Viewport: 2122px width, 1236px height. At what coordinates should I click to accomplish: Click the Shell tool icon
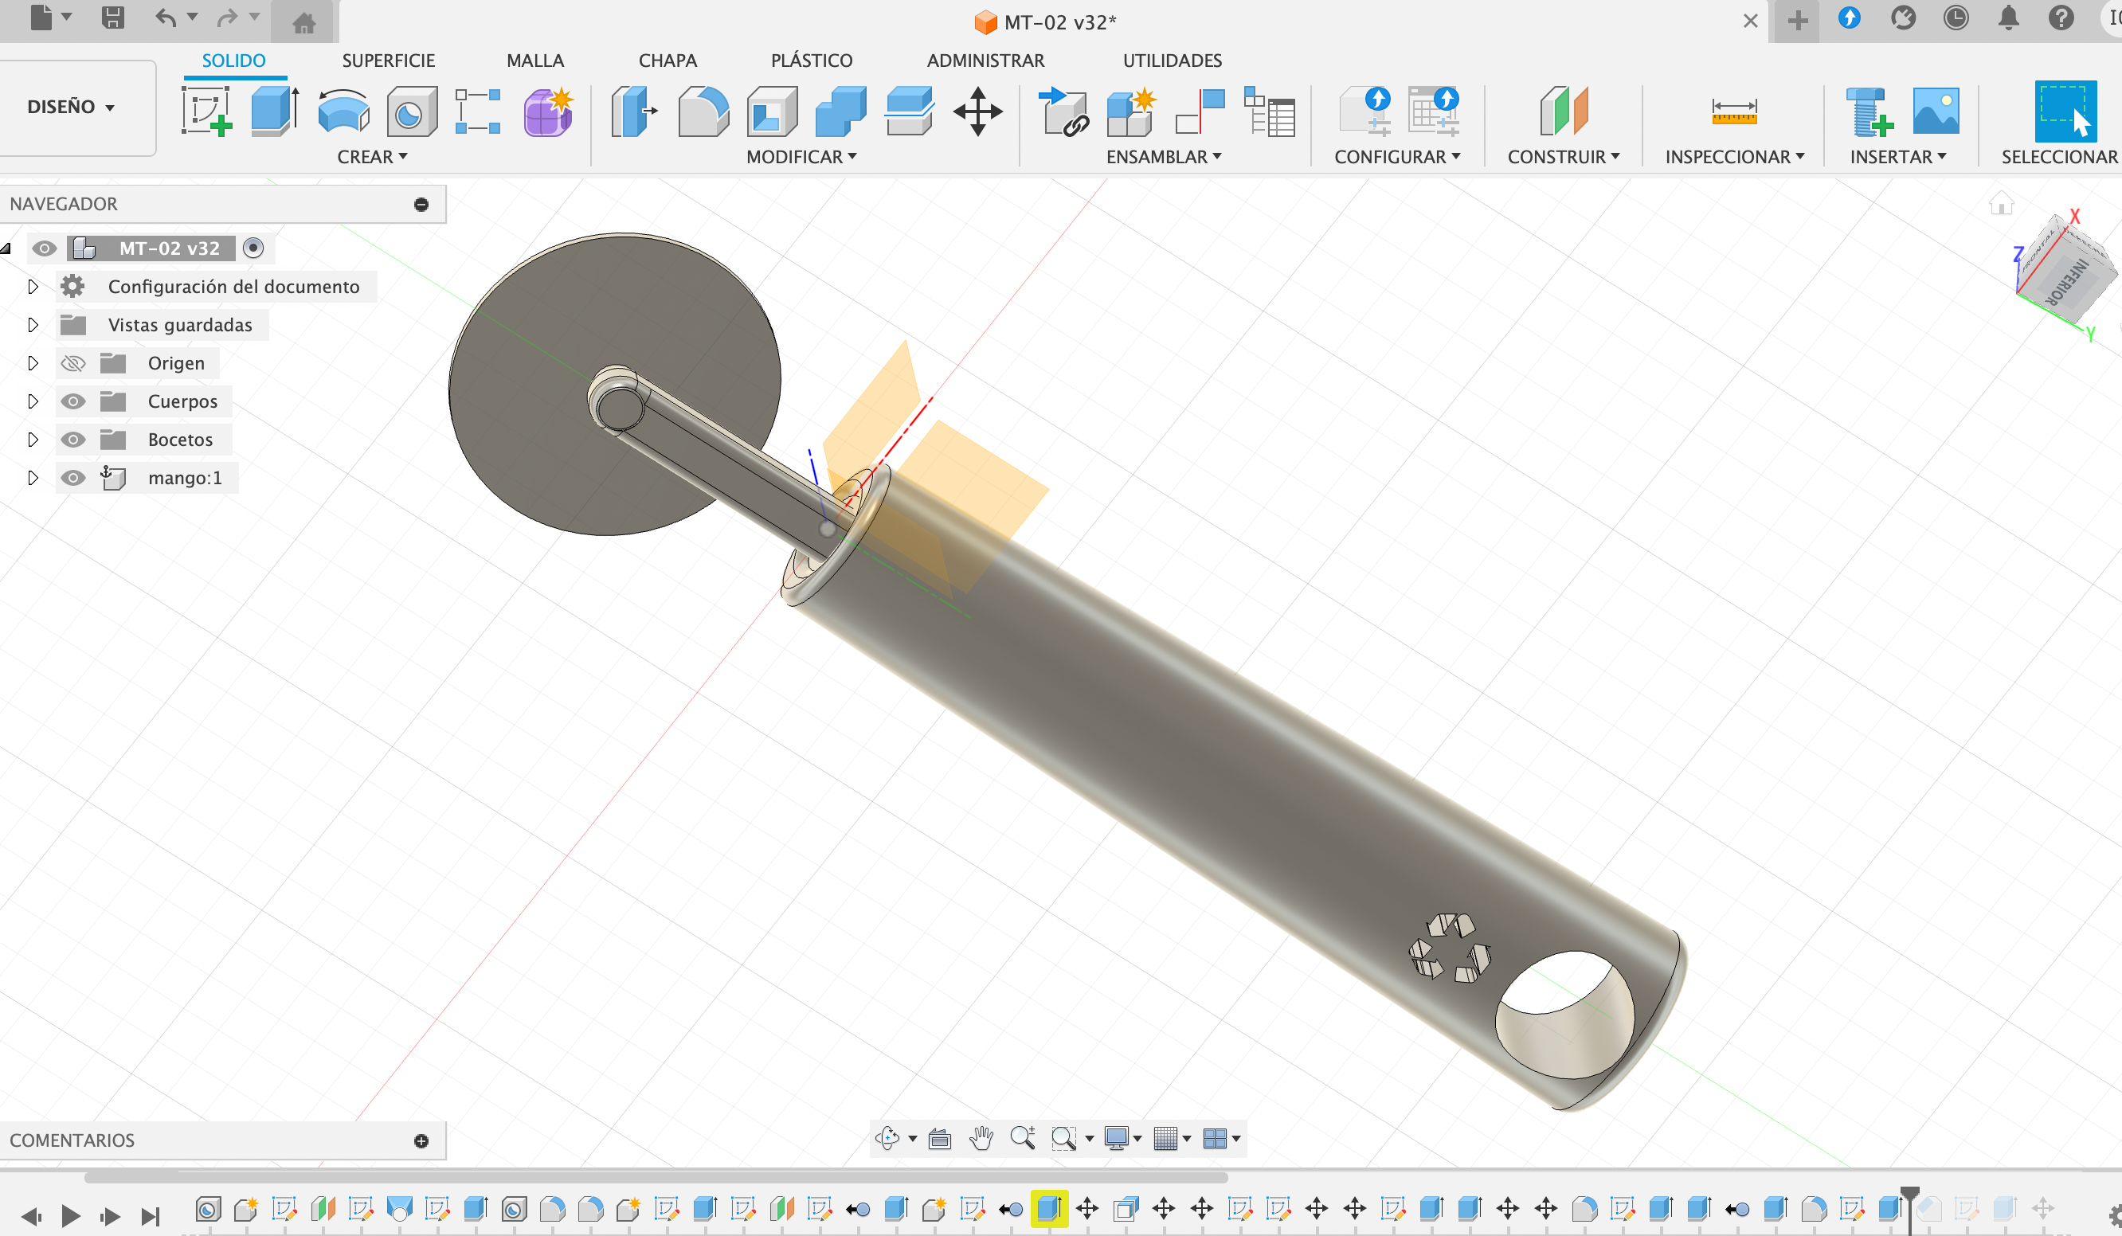[x=771, y=111]
